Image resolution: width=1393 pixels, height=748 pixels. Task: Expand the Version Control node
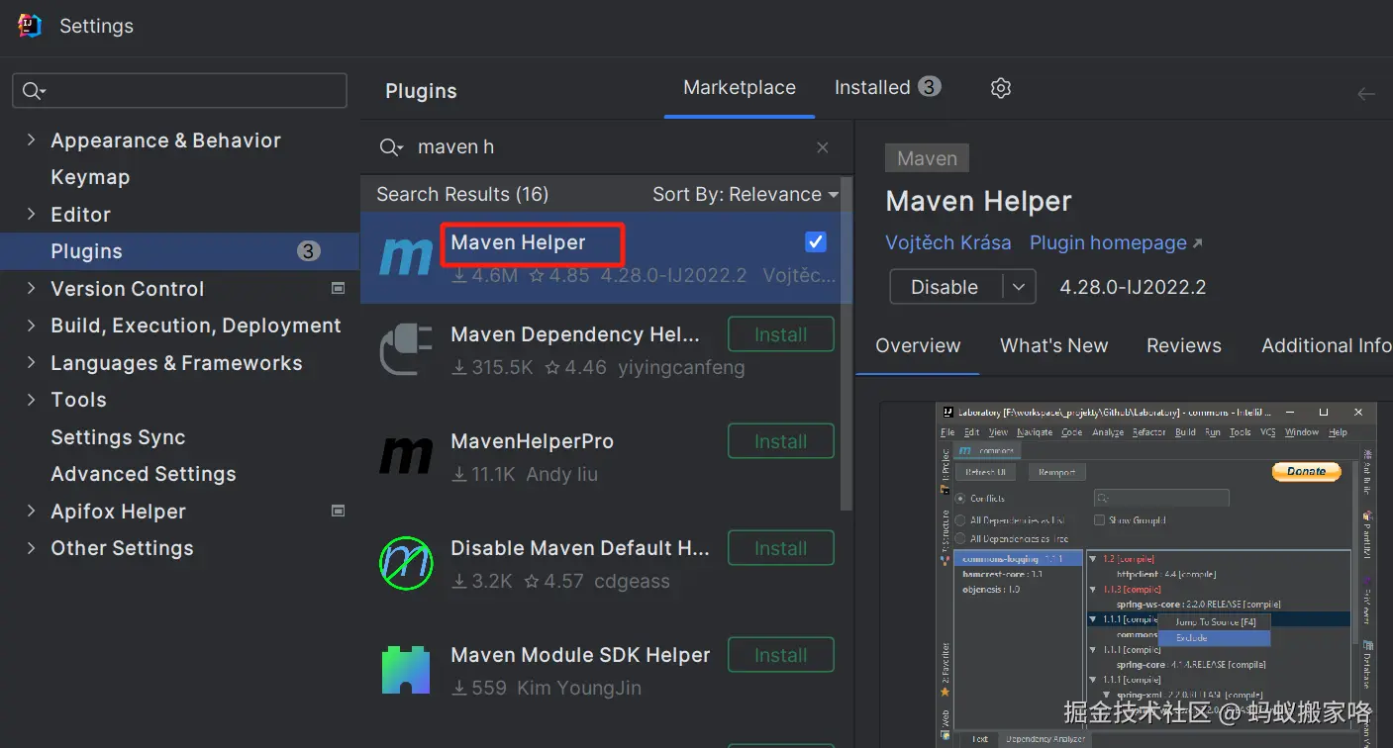click(32, 288)
